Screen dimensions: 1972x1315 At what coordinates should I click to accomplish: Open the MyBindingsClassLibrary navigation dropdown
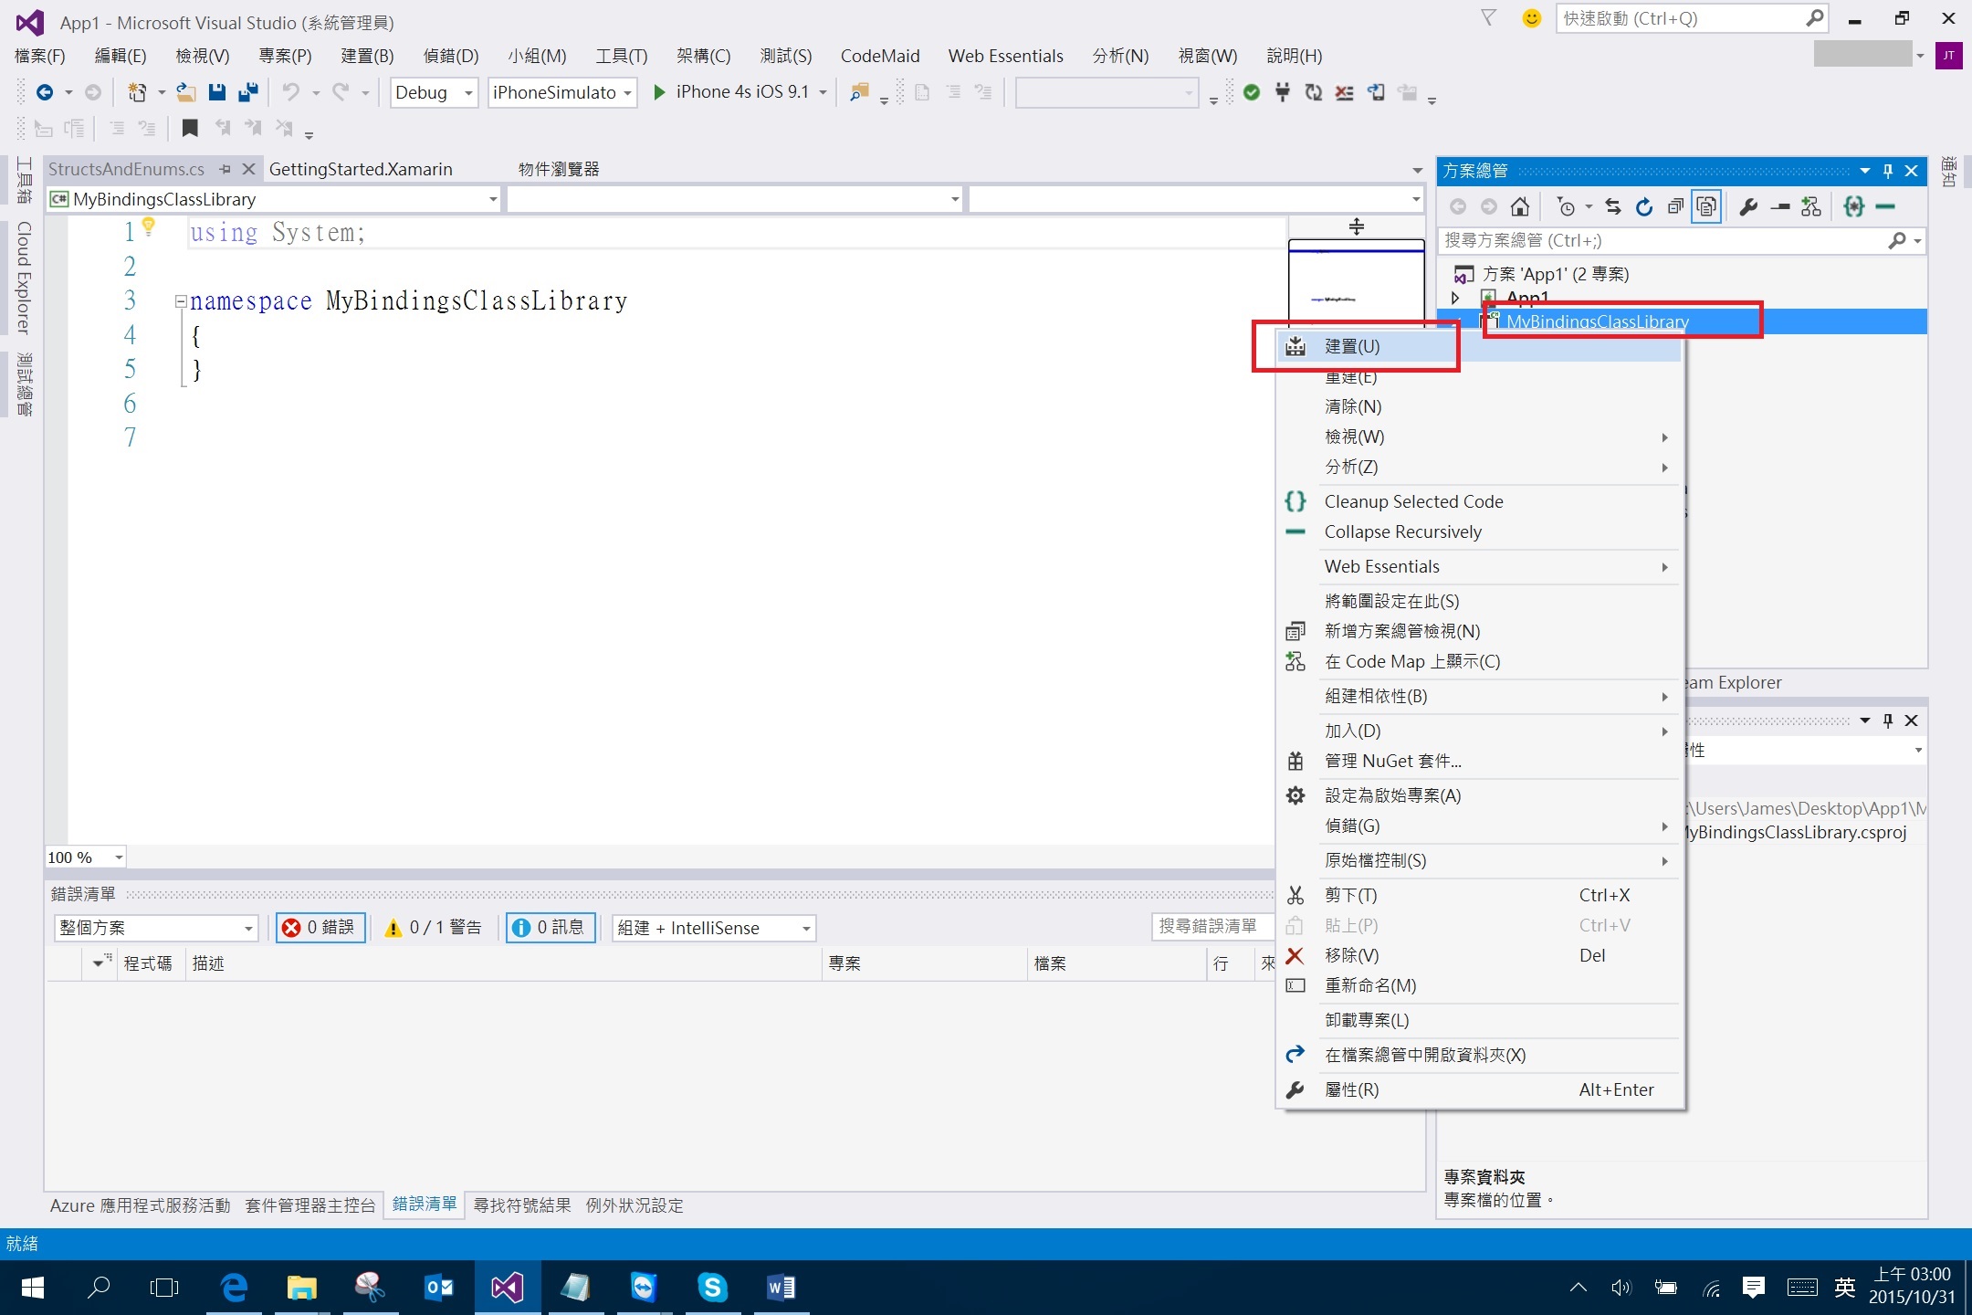274,199
